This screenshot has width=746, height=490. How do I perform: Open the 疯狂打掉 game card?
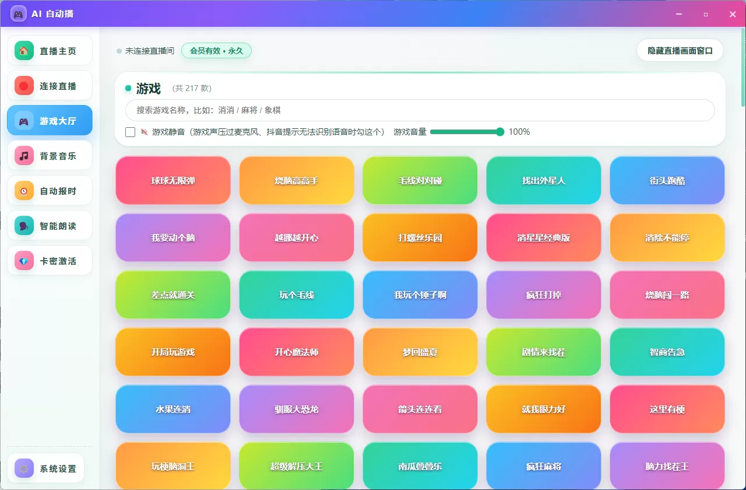click(x=544, y=295)
